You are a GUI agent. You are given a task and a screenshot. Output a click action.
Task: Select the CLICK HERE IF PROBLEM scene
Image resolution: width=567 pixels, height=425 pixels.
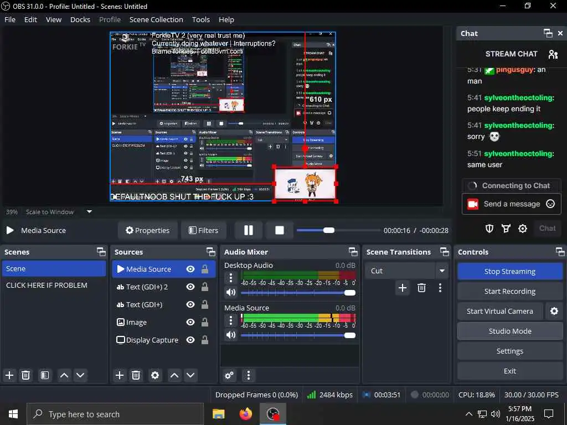[54, 285]
